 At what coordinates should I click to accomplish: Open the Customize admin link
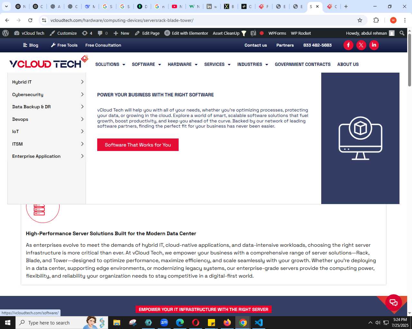click(x=63, y=33)
